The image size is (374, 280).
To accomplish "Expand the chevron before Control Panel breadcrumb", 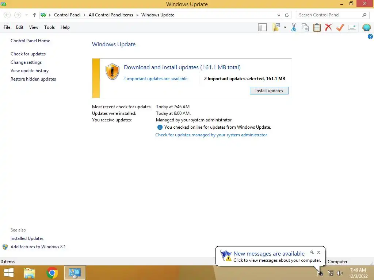I will pos(50,15).
